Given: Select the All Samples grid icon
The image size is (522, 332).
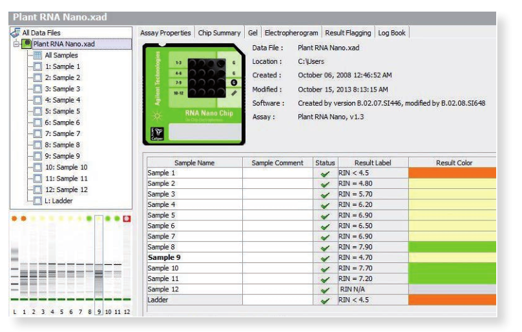Looking at the screenshot, I should coord(38,55).
